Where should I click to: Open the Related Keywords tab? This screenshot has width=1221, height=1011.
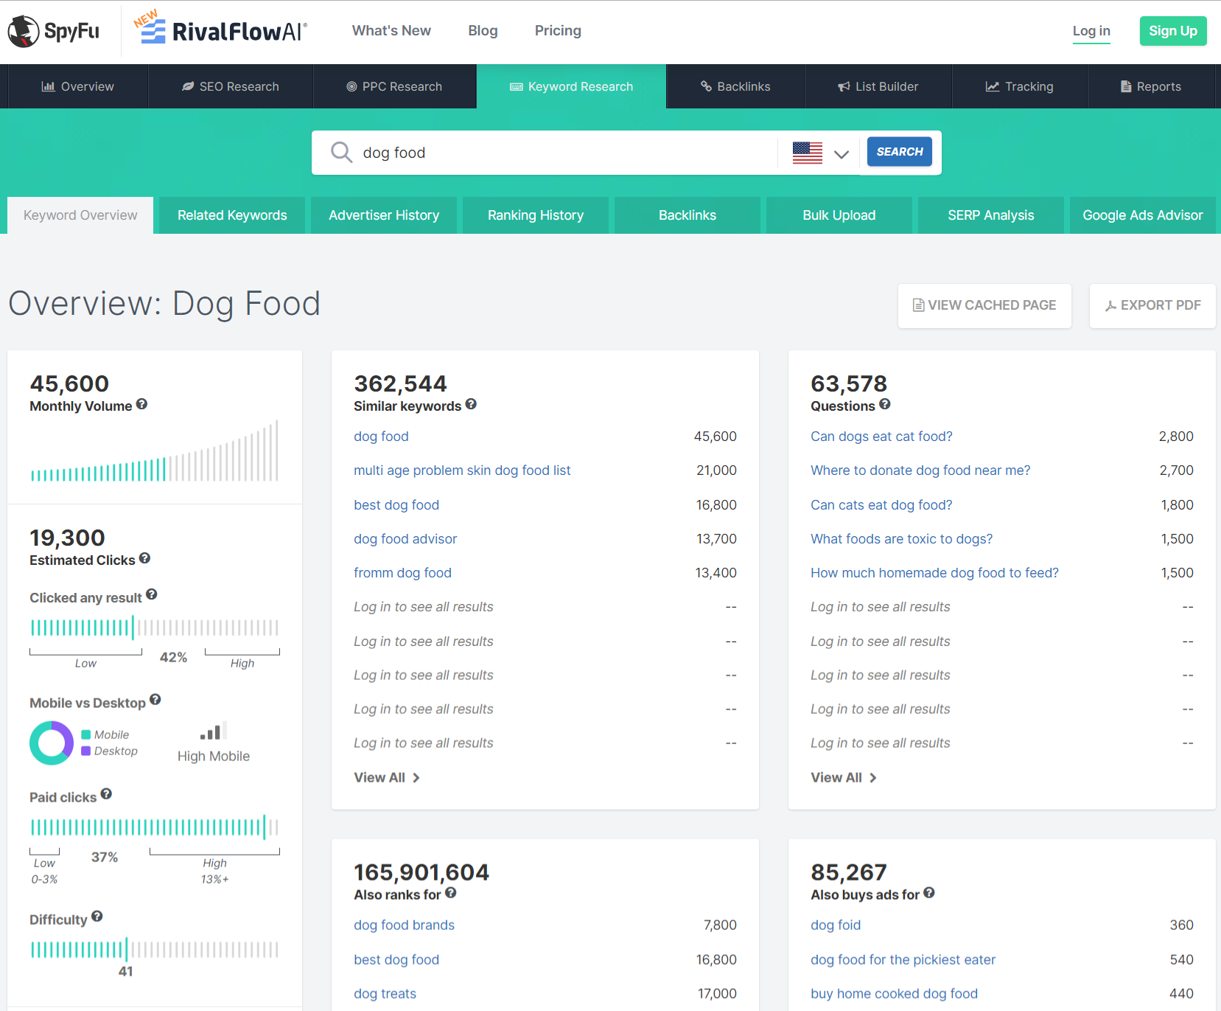click(x=232, y=215)
